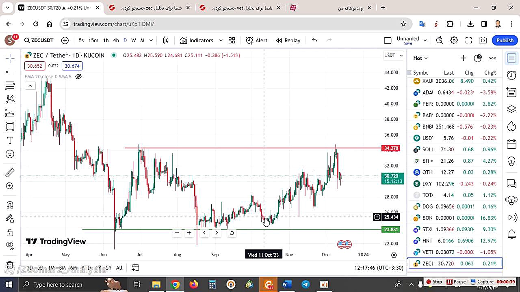Viewport: 520px width, 292px height.
Task: Change the USDT currency dropdown
Action: coord(394,56)
